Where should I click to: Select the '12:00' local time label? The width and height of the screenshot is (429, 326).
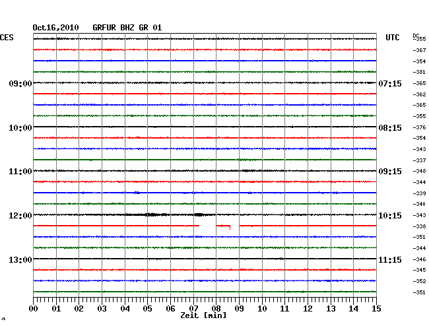[x=20, y=216]
